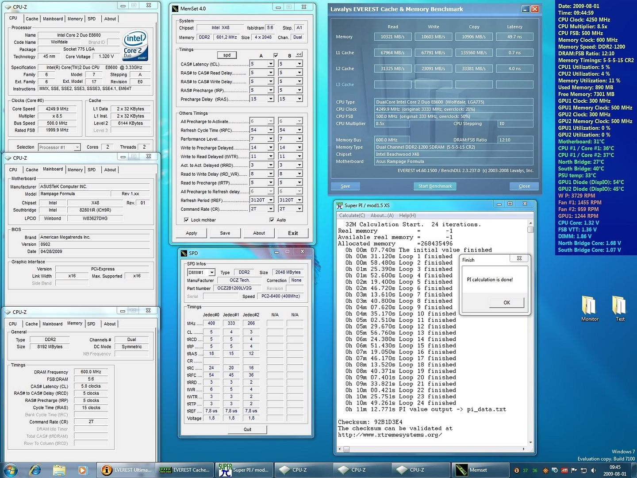Switch to SPD tab in Mainboard CPU-Z window
637x478 pixels.
92,170
